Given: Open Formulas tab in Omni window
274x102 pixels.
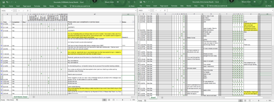Looking at the screenshot, I should (174, 6).
